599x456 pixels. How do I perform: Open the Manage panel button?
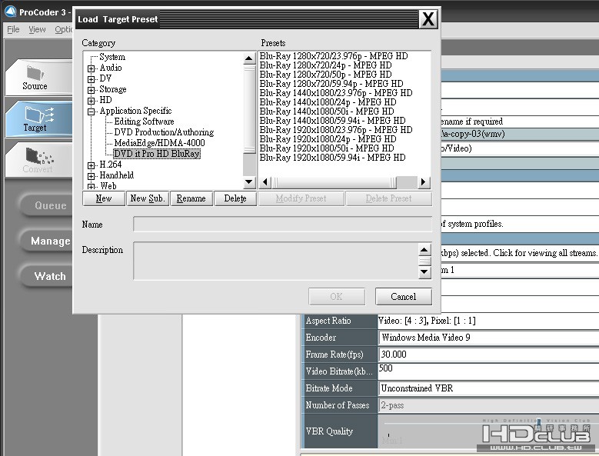tap(47, 241)
